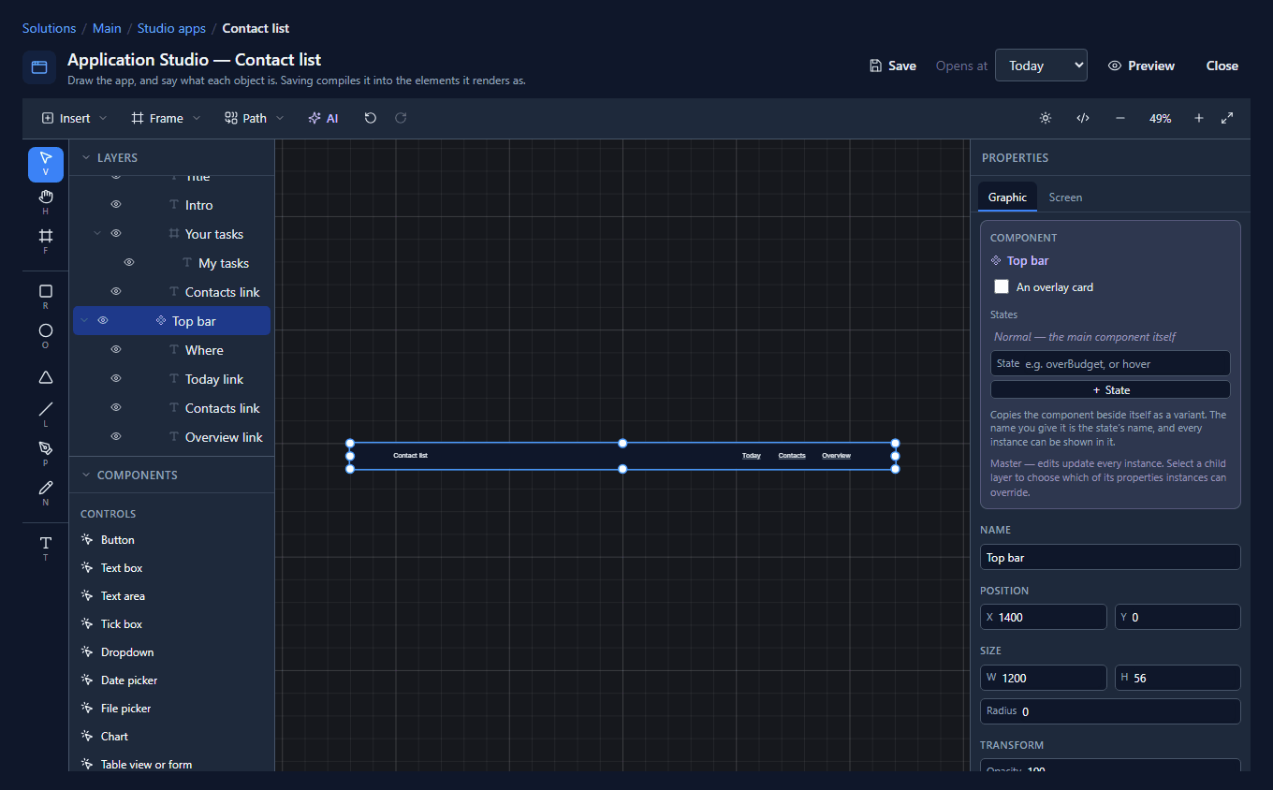
Task: Click the undo arrow icon
Action: click(x=371, y=118)
